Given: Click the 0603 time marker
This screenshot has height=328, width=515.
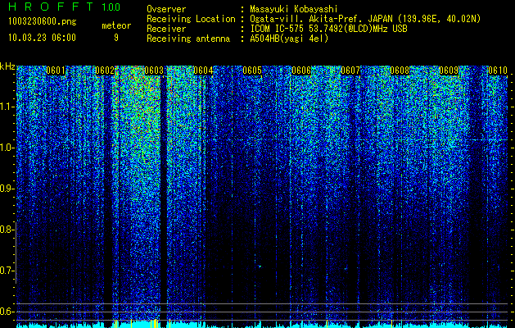Looking at the screenshot, I should [x=154, y=71].
